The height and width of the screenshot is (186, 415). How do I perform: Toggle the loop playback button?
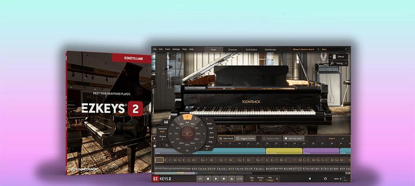click(200, 179)
